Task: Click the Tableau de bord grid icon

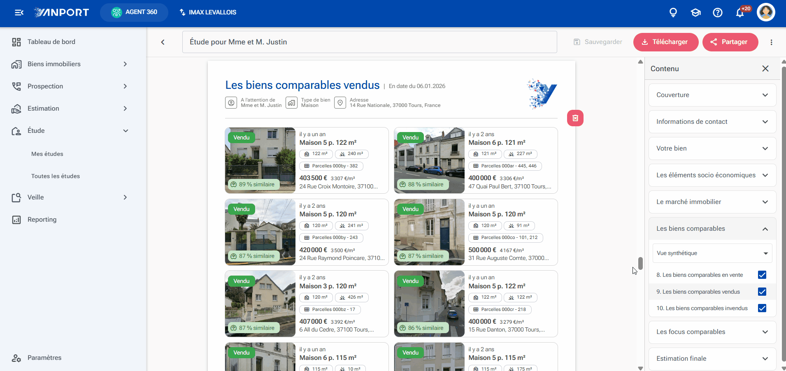Action: point(16,42)
